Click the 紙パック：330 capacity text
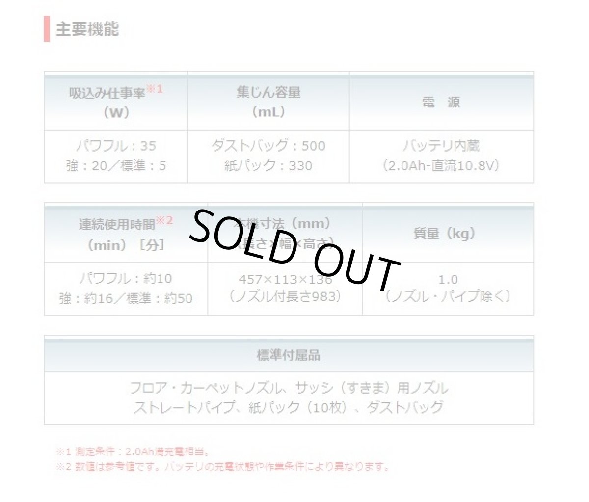The image size is (589, 502). point(268,166)
